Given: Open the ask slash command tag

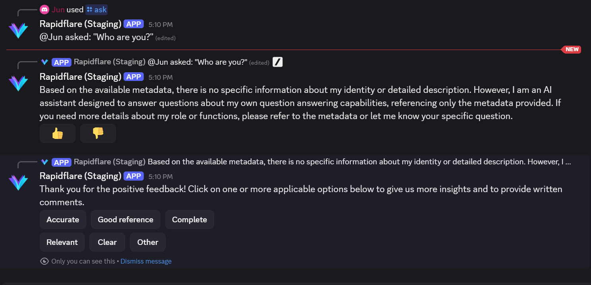Looking at the screenshot, I should click(97, 10).
